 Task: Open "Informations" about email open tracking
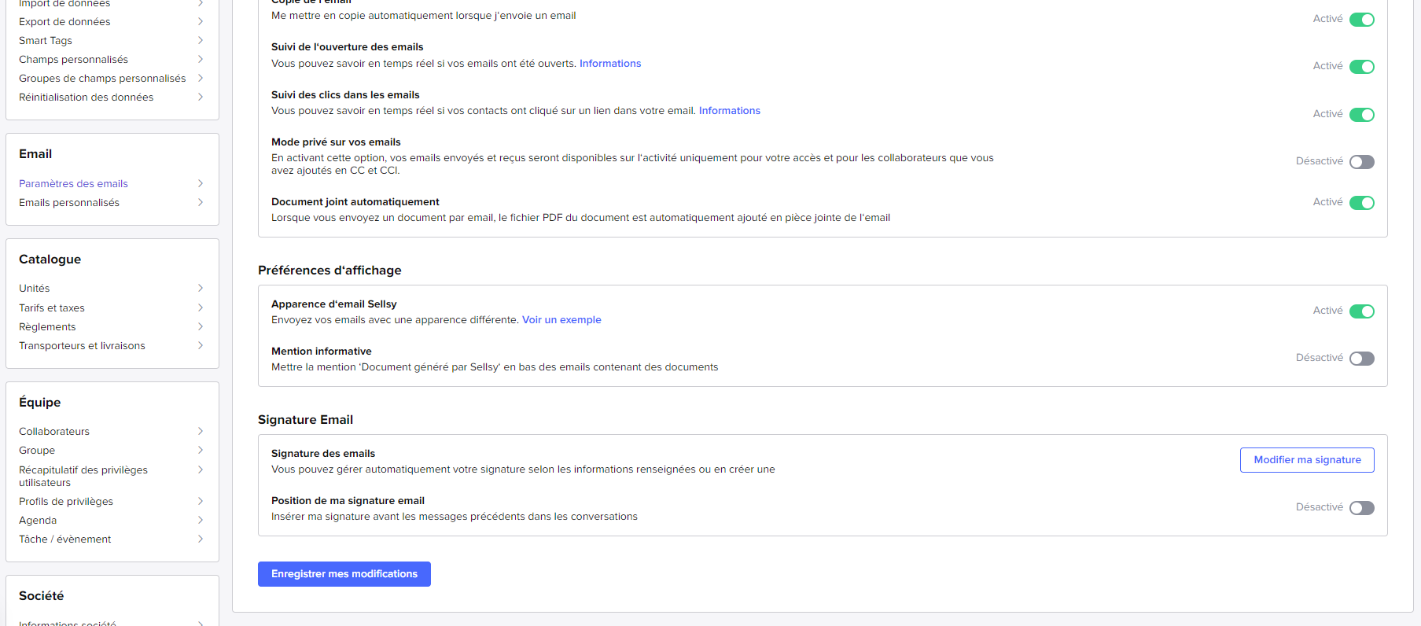(x=609, y=63)
